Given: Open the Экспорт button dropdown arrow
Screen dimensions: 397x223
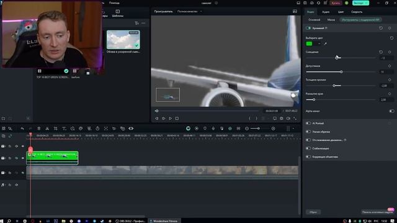Looking at the screenshot, I should pyautogui.click(x=366, y=3).
